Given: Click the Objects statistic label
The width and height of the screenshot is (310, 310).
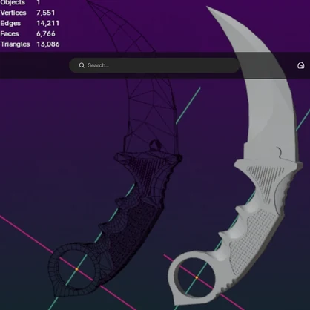Looking at the screenshot, I should pos(13,2).
